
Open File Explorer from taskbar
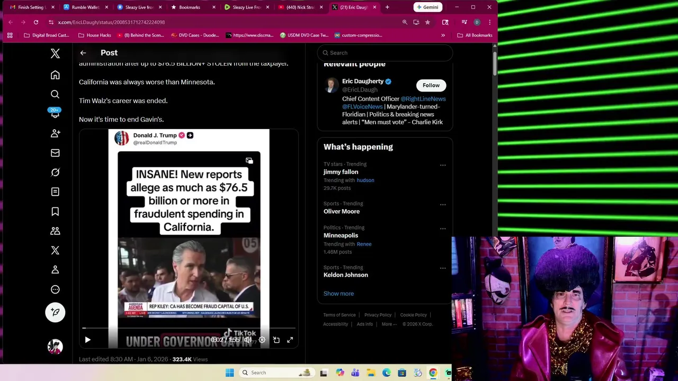click(x=371, y=373)
